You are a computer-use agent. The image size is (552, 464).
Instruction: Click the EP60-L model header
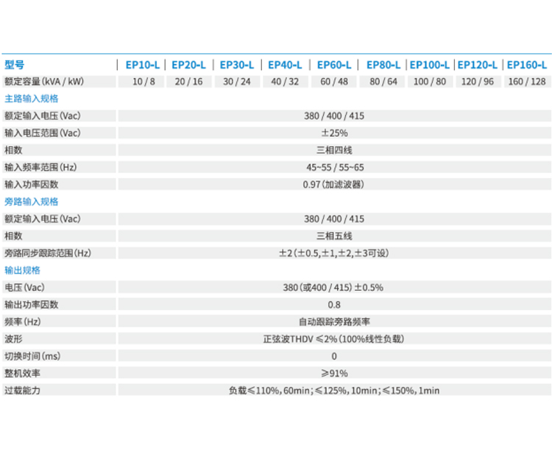[x=334, y=65]
